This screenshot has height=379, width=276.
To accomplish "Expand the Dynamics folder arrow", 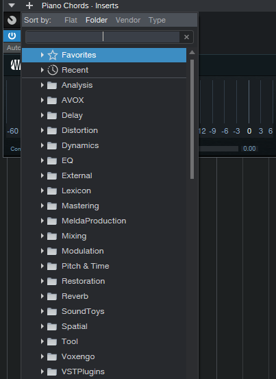I will [x=42, y=145].
